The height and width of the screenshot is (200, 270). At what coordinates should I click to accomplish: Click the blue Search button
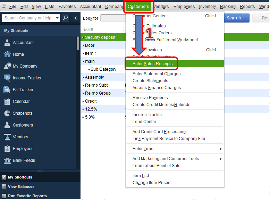click(x=237, y=18)
